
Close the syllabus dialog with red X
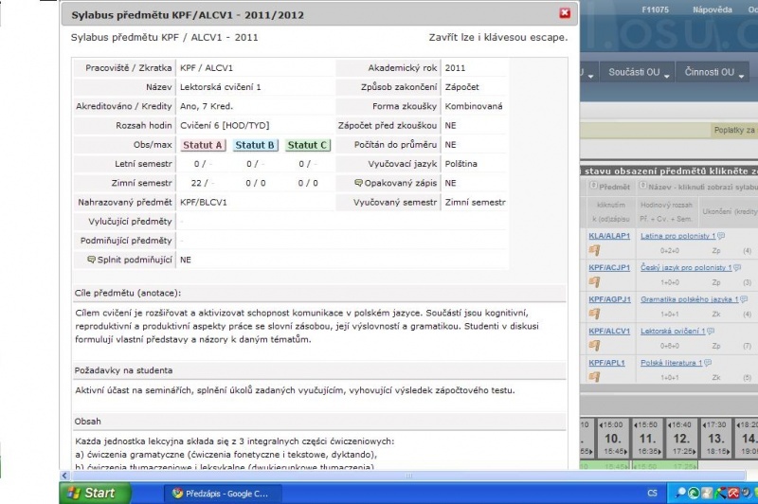565,13
